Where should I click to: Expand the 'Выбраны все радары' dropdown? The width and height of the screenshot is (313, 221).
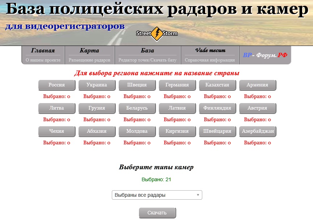157,195
